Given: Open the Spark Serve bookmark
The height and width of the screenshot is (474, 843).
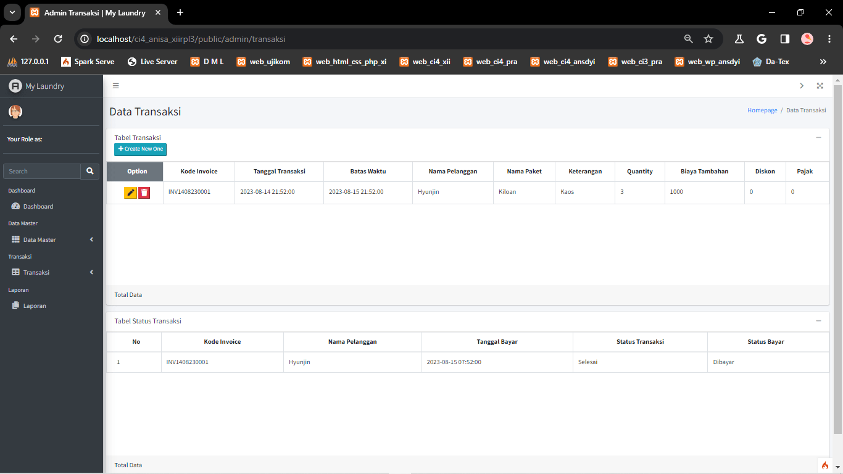Looking at the screenshot, I should pyautogui.click(x=88, y=62).
